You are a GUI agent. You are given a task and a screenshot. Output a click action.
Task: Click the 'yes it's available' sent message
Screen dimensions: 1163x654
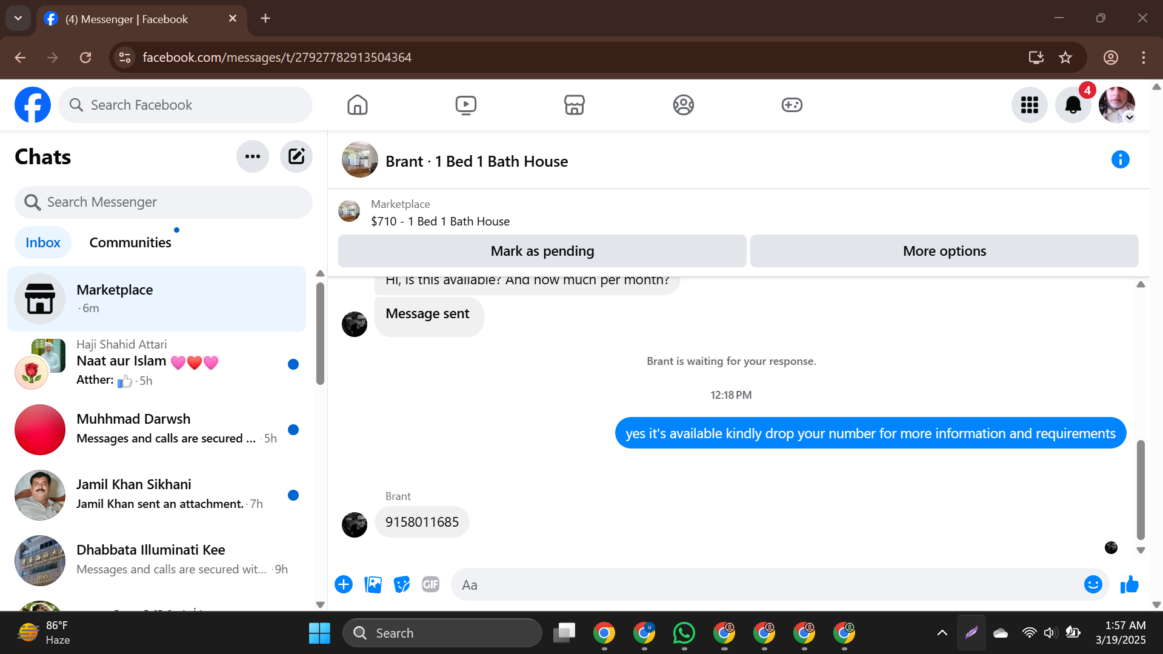pos(870,433)
